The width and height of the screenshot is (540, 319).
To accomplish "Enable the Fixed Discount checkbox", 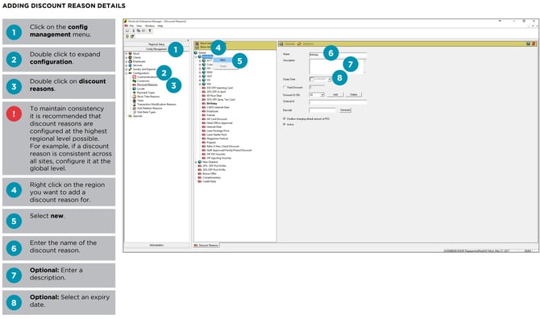I will pyautogui.click(x=285, y=88).
